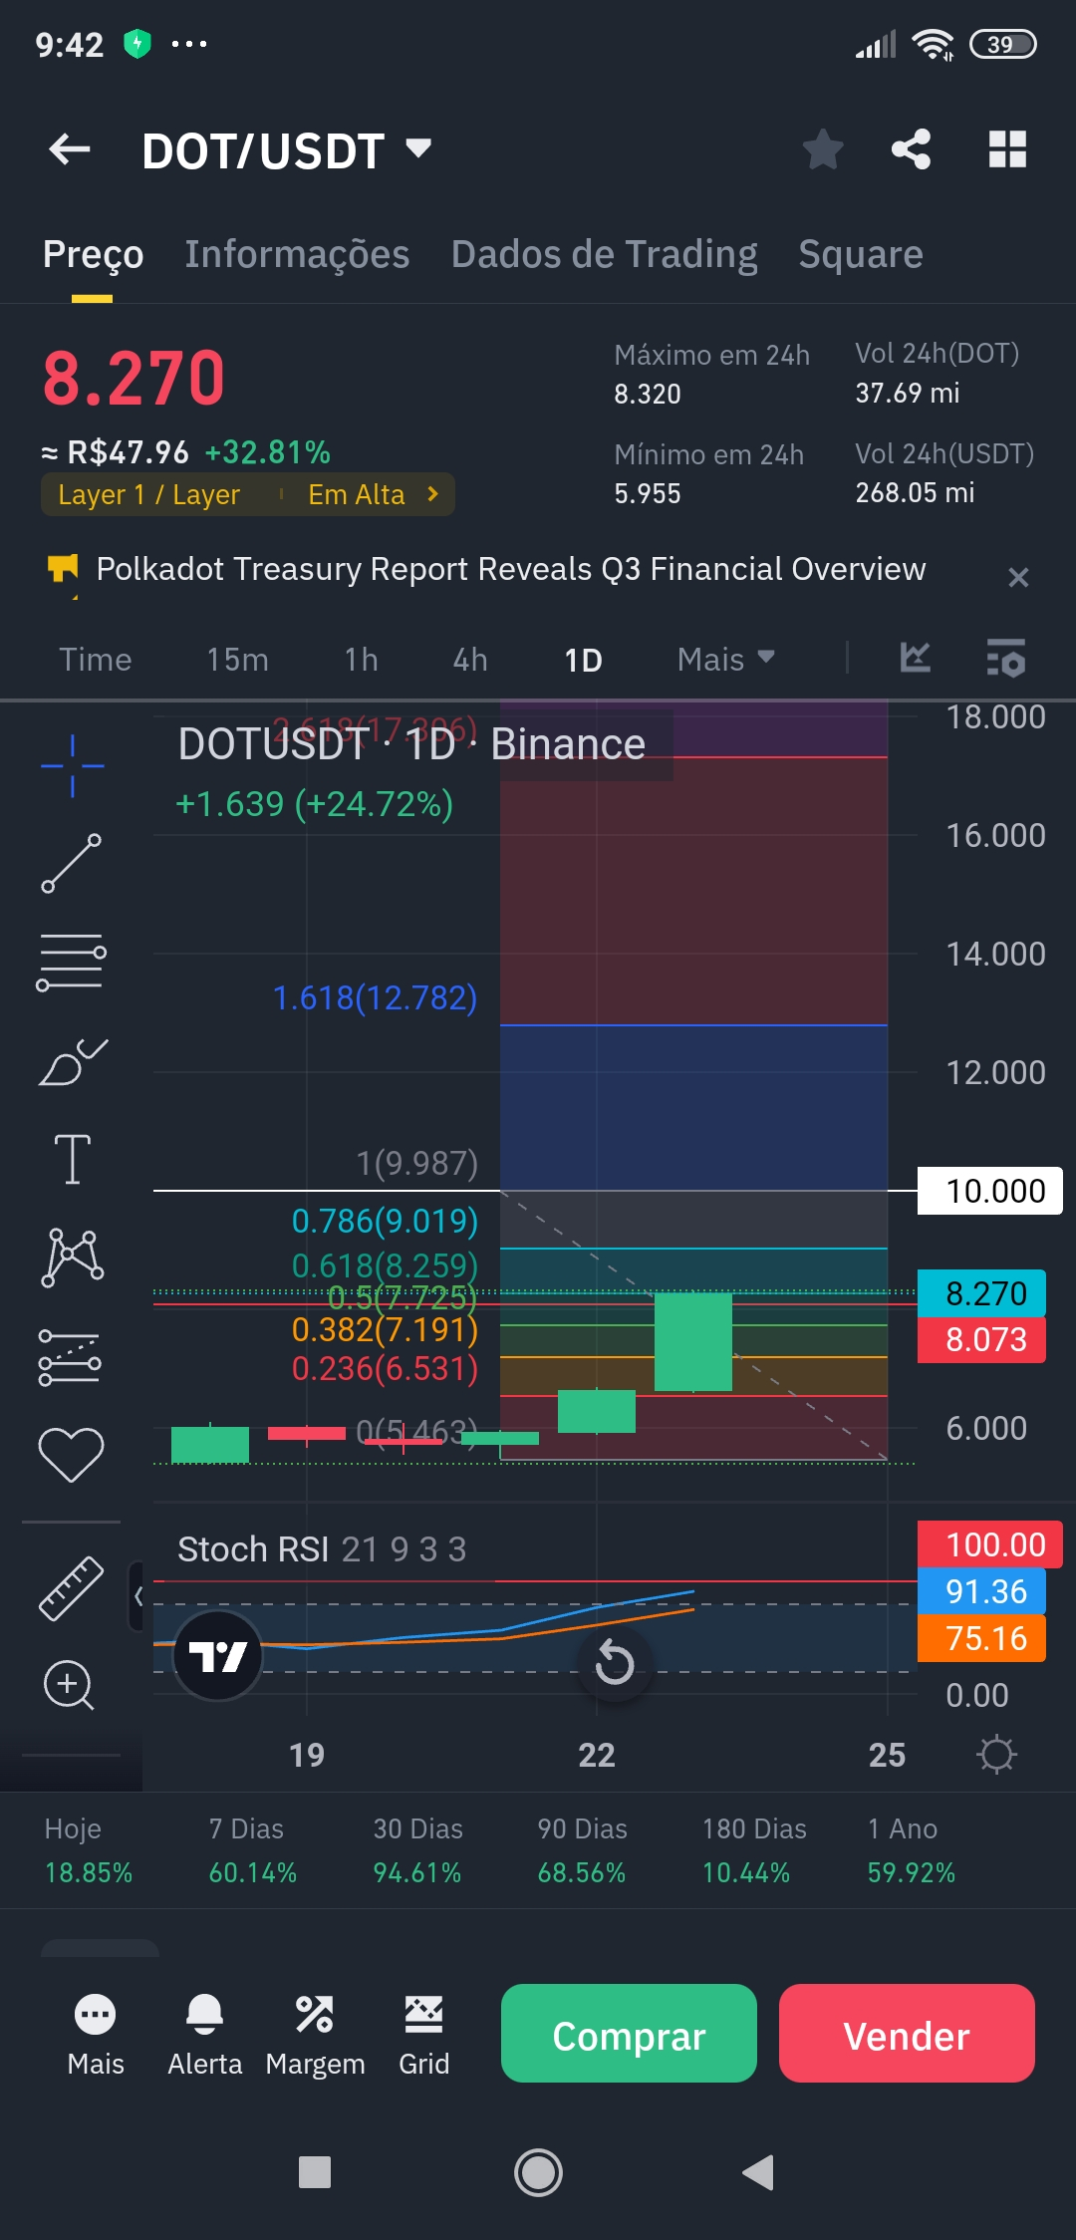Screen dimensions: 1076x2240
Task: Open Grid trading bot
Action: coord(423,2036)
